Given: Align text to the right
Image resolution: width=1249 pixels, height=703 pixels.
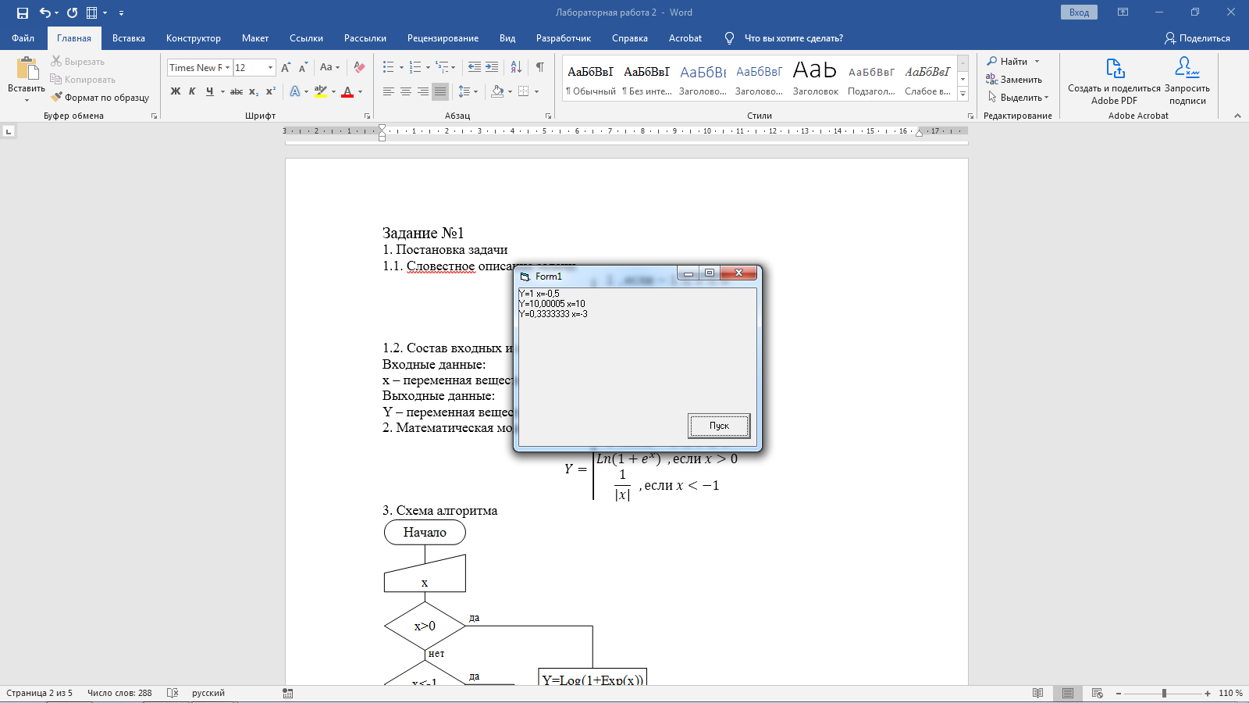Looking at the screenshot, I should pos(423,91).
